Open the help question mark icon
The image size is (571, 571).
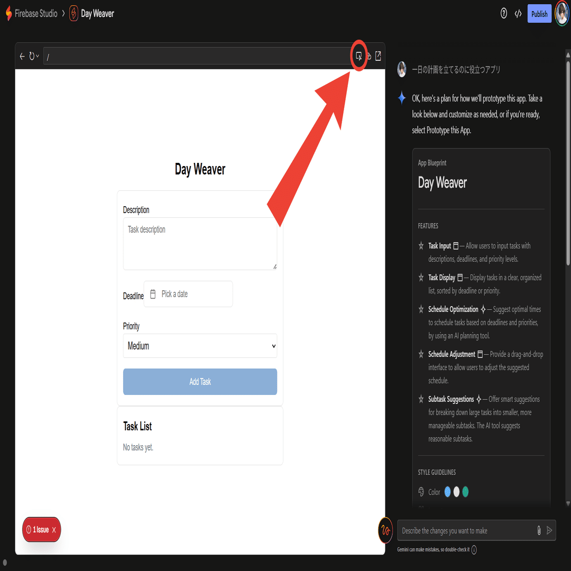point(504,14)
